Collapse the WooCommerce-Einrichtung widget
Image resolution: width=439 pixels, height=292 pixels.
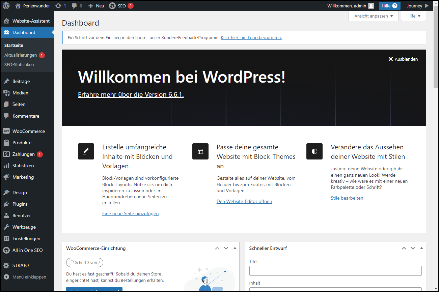pyautogui.click(x=235, y=248)
